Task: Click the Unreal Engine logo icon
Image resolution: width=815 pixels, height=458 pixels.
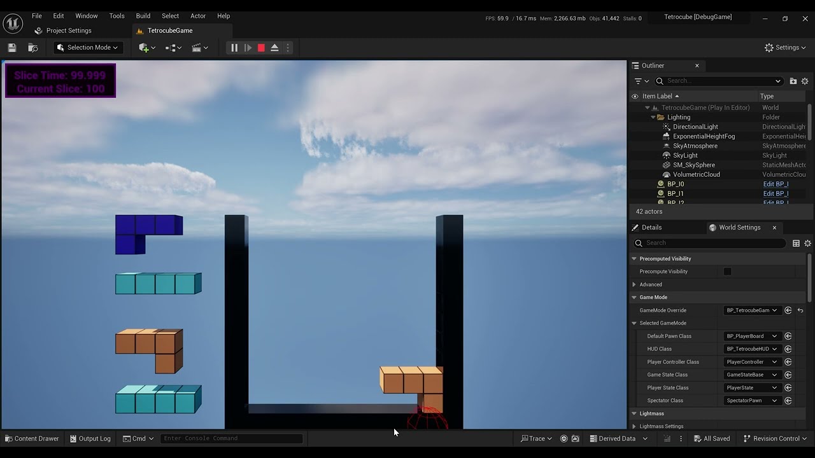Action: pos(13,24)
